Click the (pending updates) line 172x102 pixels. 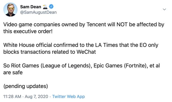pyautogui.click(x=26, y=86)
